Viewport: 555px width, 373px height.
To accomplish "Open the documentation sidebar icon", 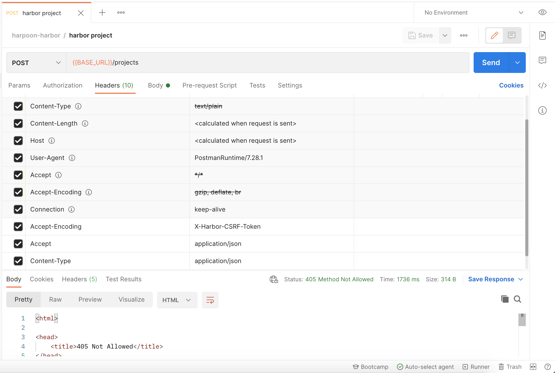I will 542,35.
